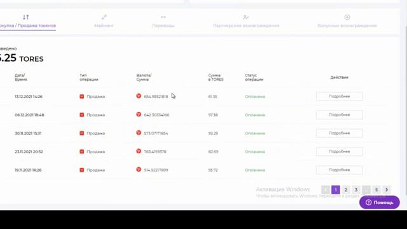Go to Партнерские вознаграждения tab
Image resolution: width=407 pixels, height=229 pixels.
coord(246,22)
